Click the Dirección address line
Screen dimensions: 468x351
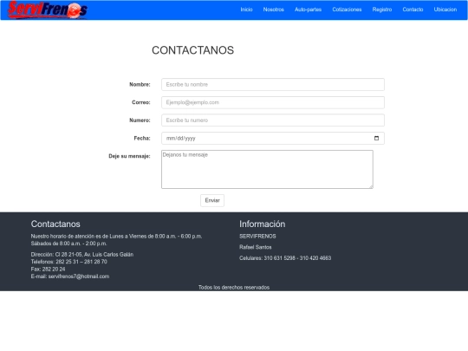(82, 254)
